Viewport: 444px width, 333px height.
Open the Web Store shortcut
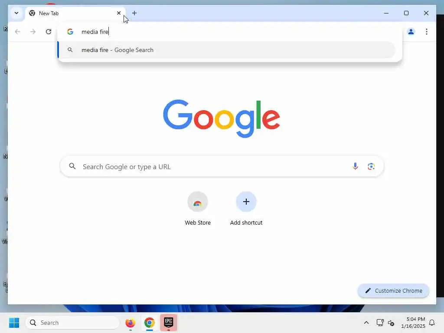[197, 209]
